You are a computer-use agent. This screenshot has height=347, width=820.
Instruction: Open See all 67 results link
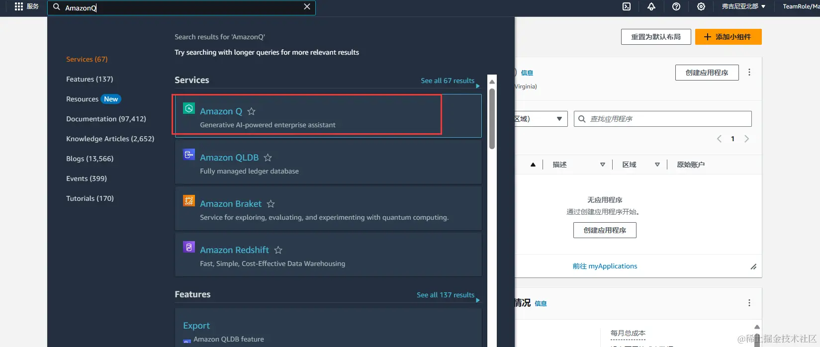(448, 81)
